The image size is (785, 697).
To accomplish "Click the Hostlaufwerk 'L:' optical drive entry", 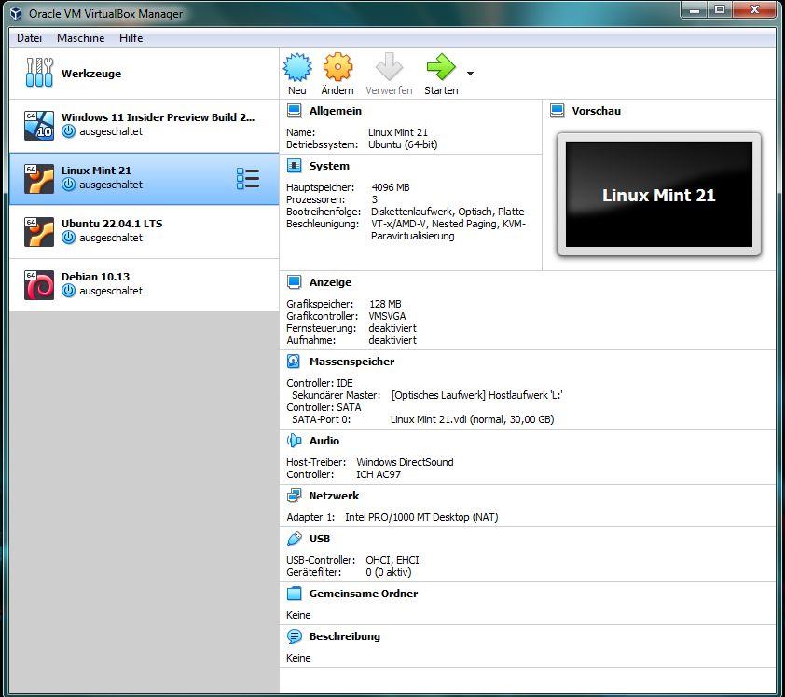I will [476, 395].
